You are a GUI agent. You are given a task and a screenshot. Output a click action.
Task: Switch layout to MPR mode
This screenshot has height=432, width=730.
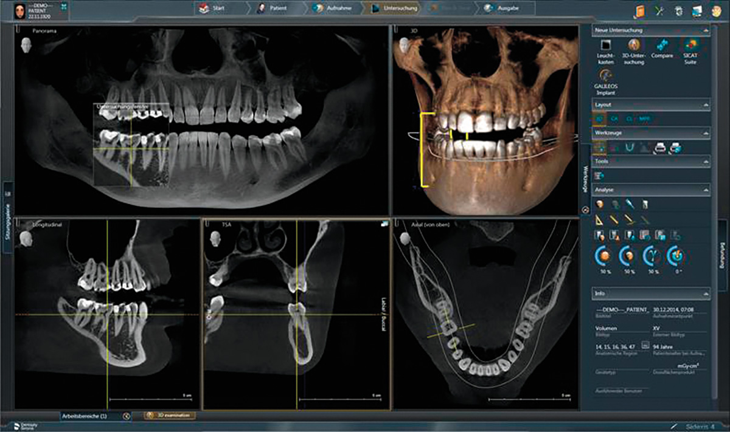tap(644, 118)
